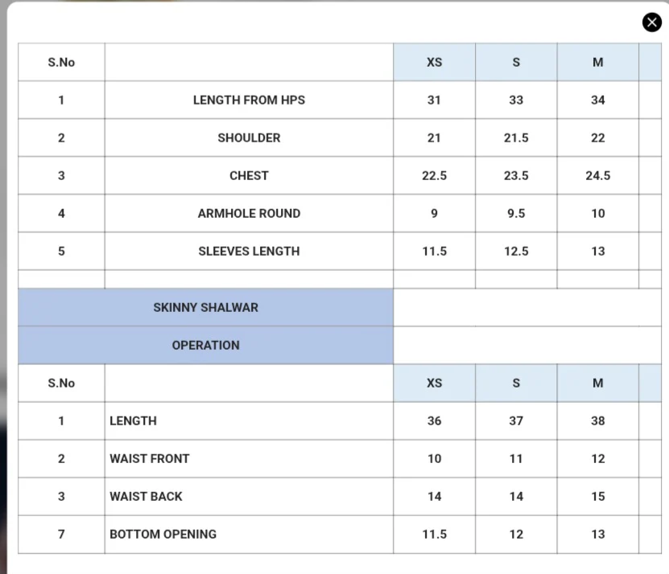Click the SLEEVES LENGTH row label

[x=249, y=251]
